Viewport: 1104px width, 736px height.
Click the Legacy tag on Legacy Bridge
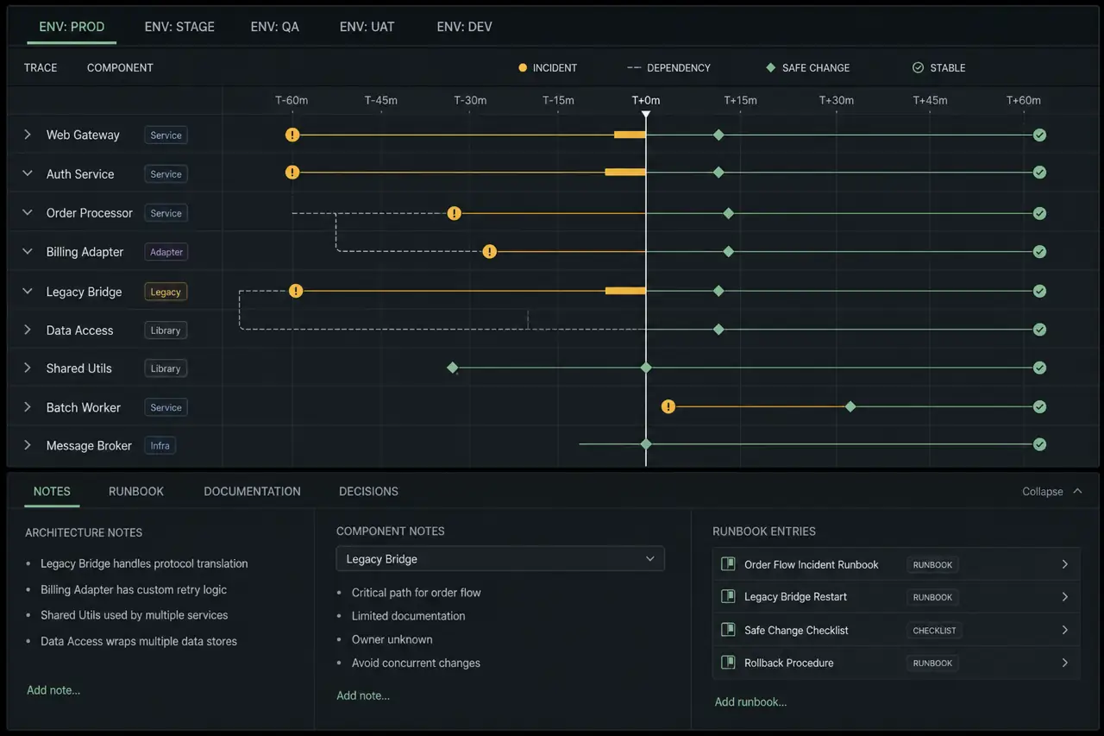pos(166,292)
